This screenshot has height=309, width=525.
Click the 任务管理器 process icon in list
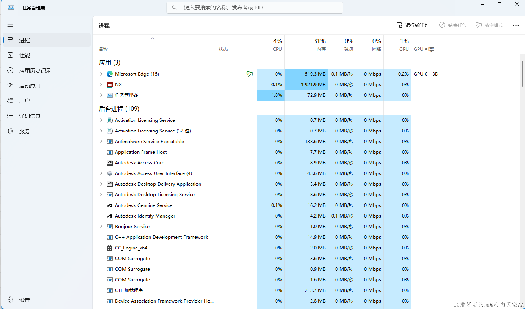tap(110, 95)
